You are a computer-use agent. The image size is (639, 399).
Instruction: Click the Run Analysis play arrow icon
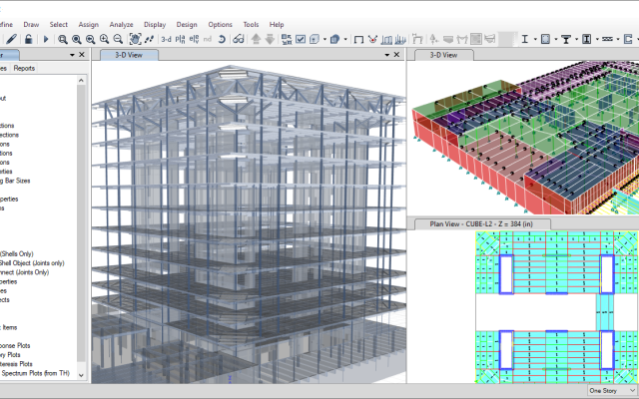[x=45, y=39]
